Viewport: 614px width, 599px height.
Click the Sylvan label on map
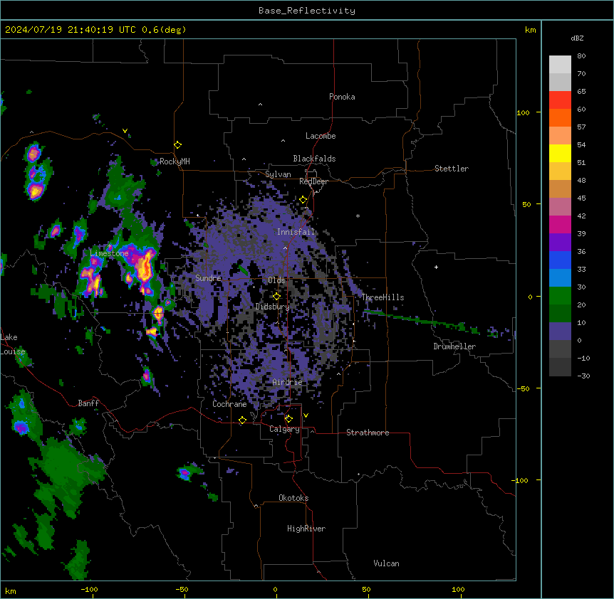(x=278, y=174)
